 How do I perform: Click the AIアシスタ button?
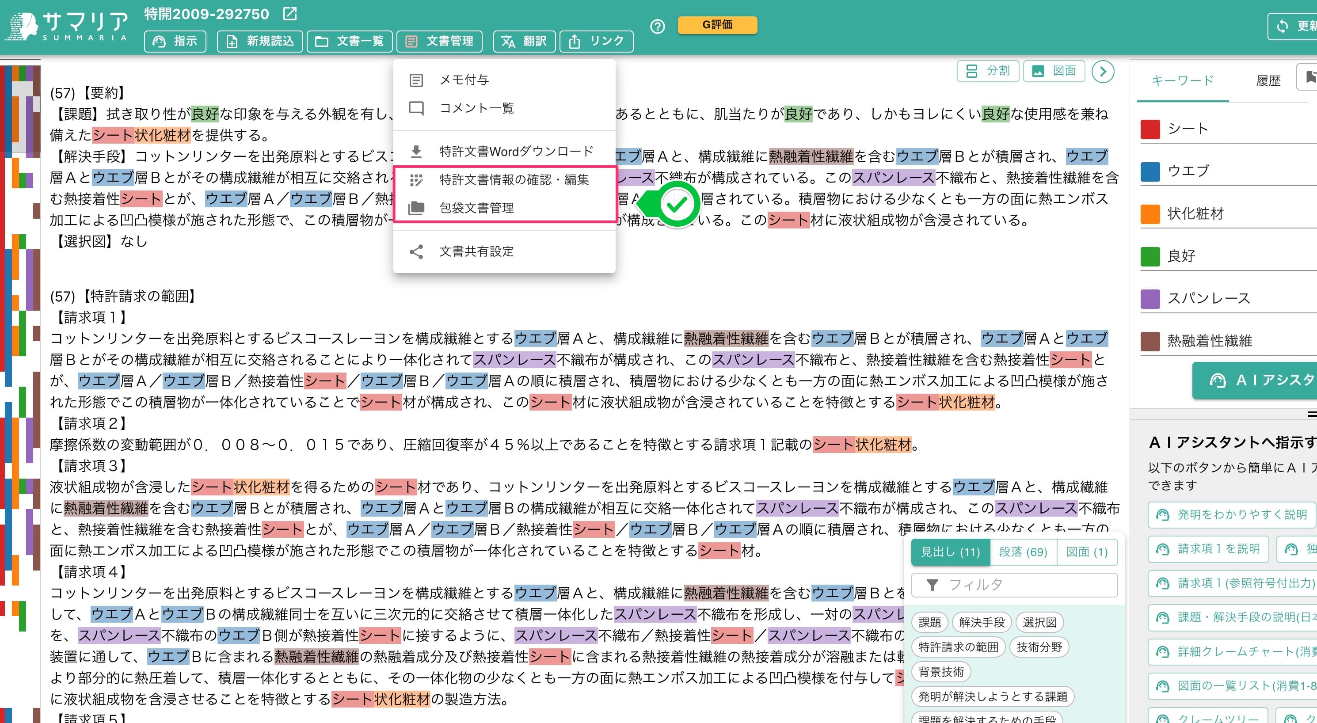(x=1255, y=380)
